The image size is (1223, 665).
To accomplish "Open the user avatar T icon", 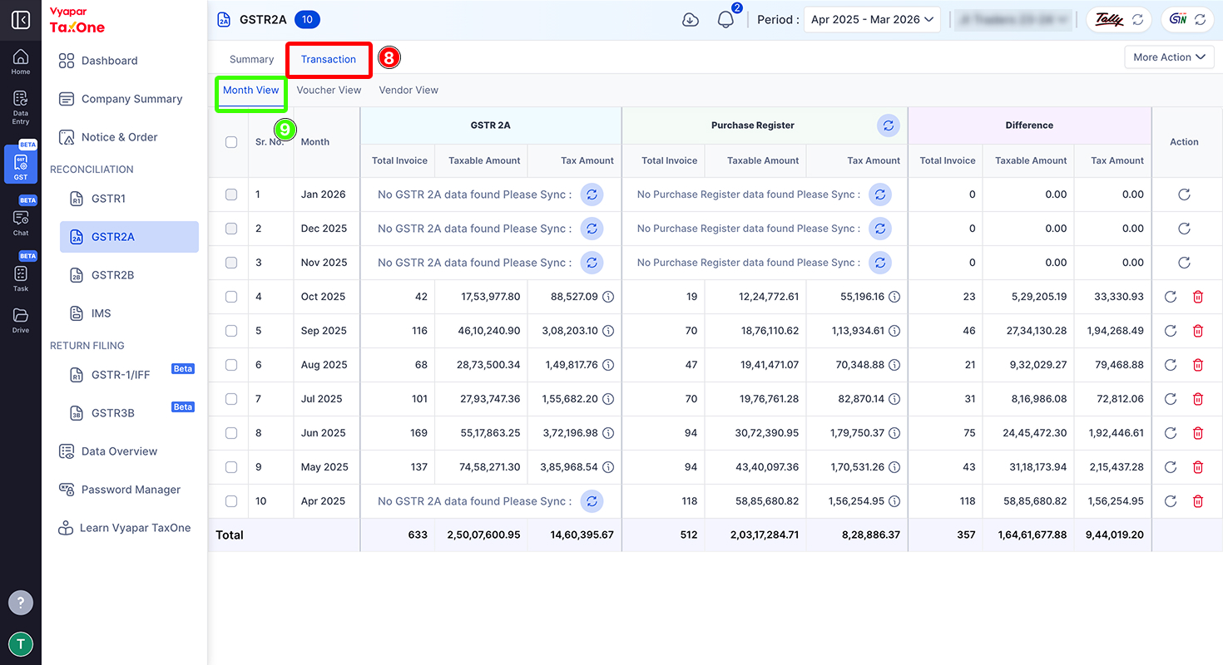I will (x=21, y=643).
